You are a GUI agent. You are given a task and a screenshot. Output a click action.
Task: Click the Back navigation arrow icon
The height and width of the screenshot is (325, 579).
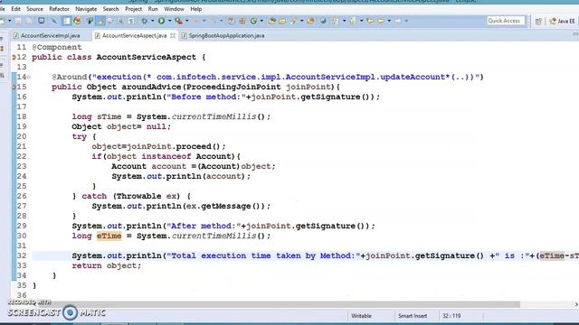(x=381, y=21)
